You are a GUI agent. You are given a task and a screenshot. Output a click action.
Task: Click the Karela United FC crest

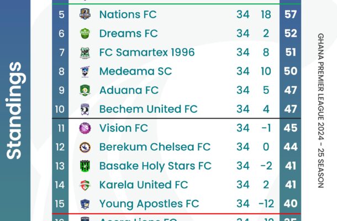(x=85, y=185)
